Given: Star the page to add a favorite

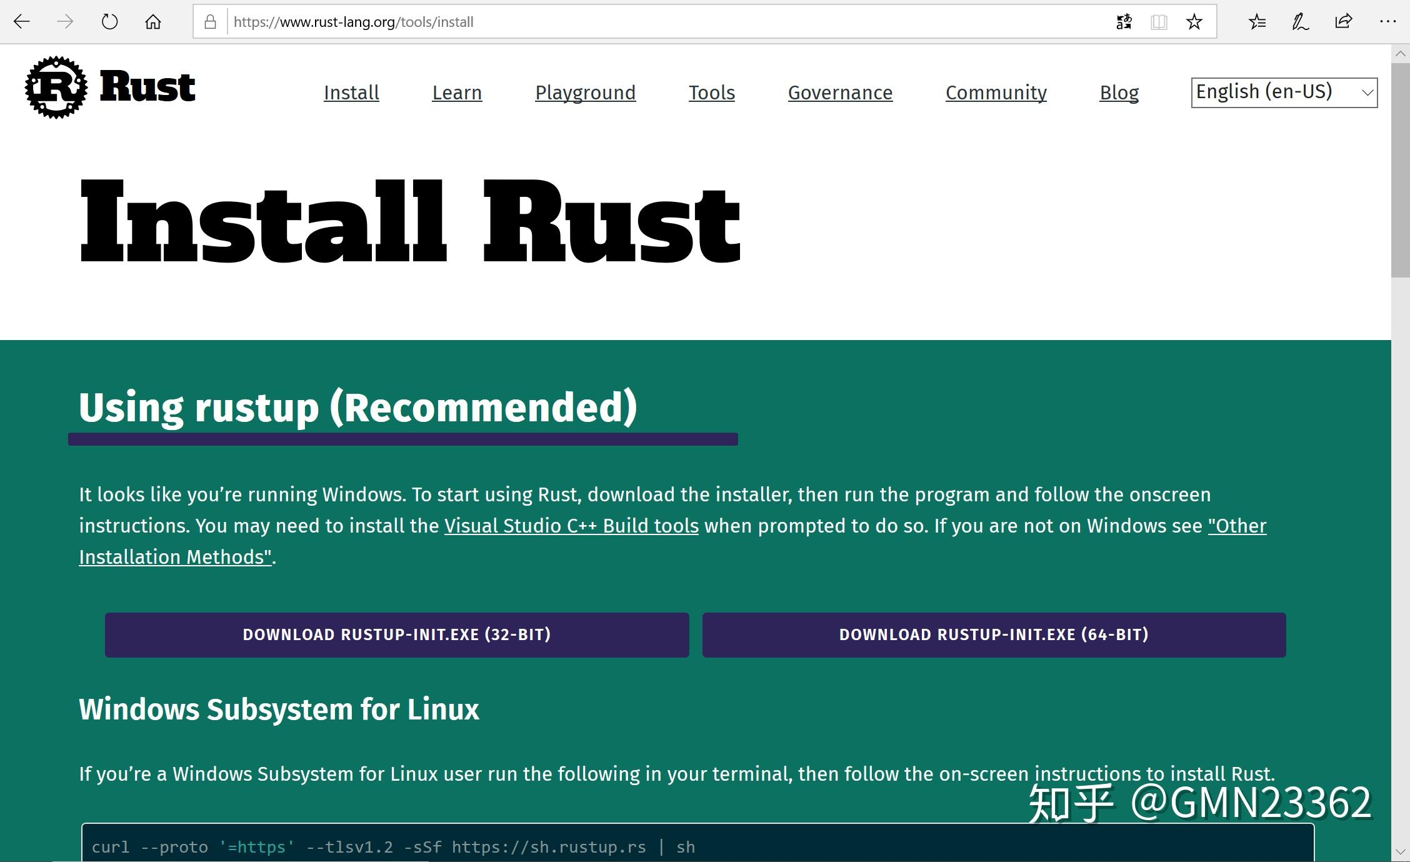Looking at the screenshot, I should click(x=1194, y=21).
